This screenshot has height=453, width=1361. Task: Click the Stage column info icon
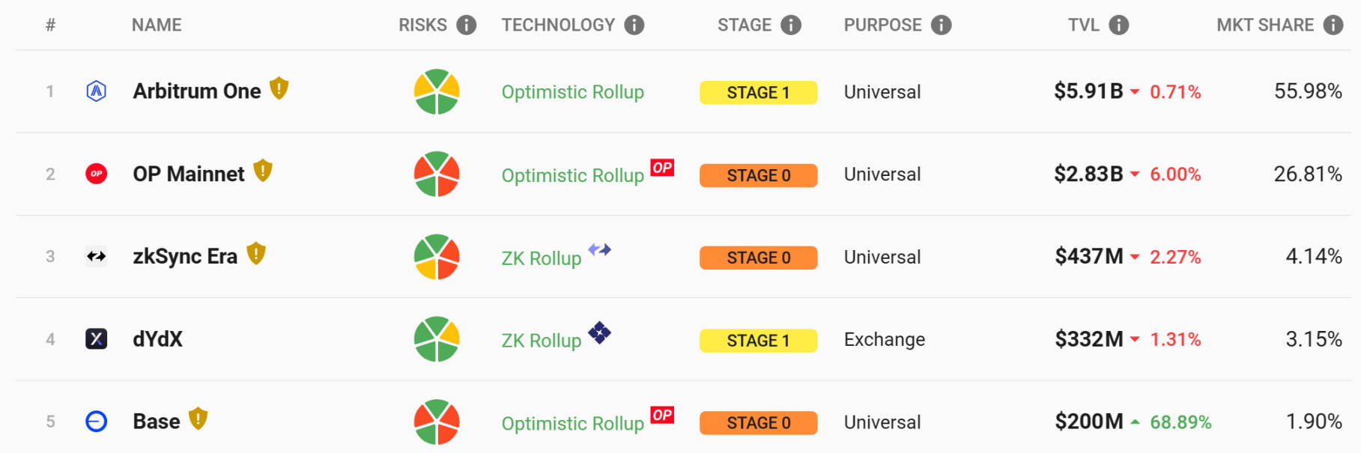point(791,25)
